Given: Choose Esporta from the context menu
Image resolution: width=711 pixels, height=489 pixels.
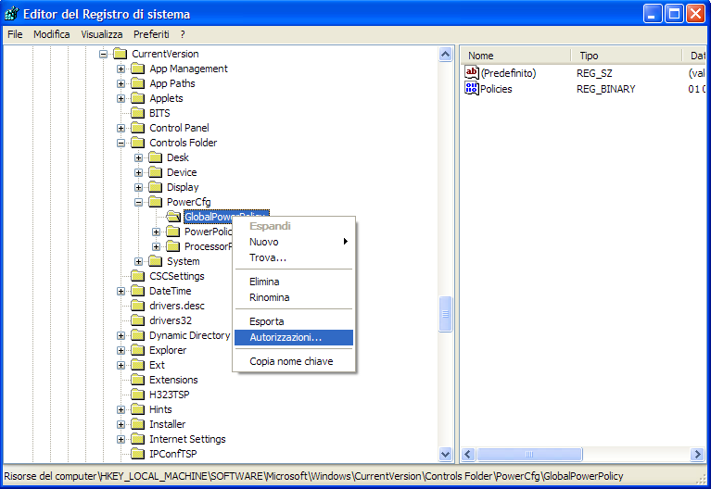Looking at the screenshot, I should pyautogui.click(x=294, y=321).
